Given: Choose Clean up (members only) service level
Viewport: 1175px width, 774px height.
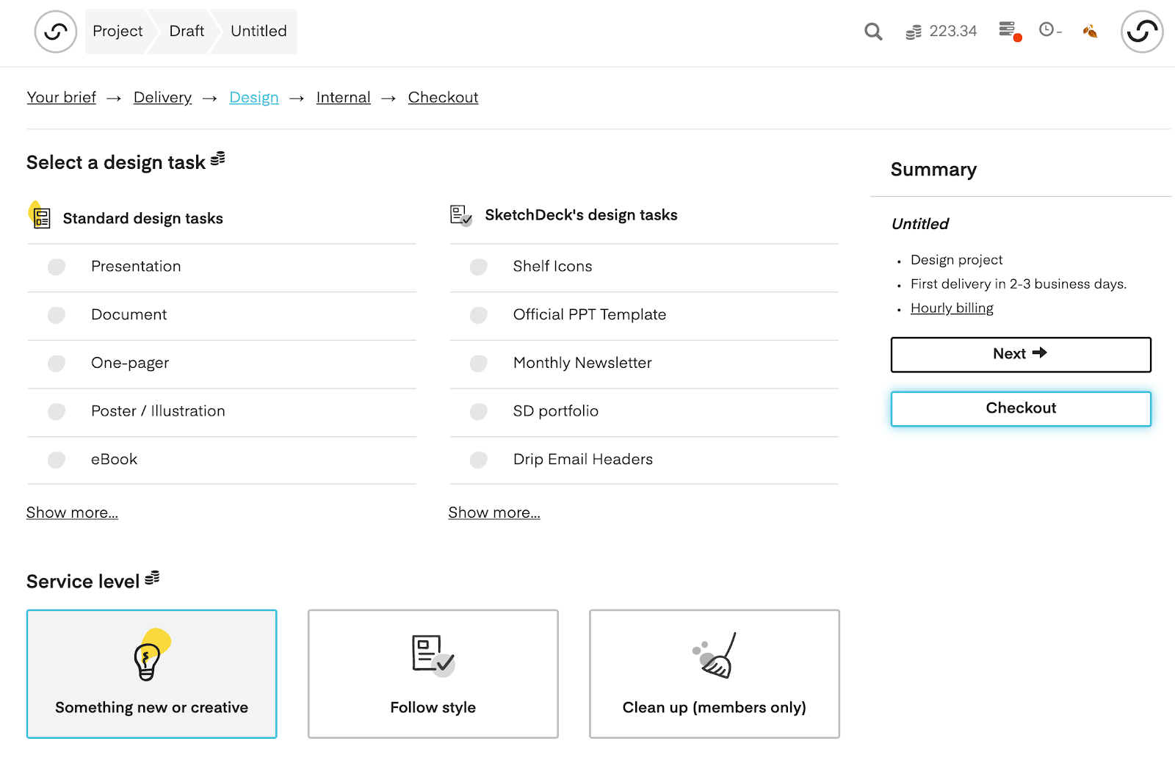Looking at the screenshot, I should pyautogui.click(x=715, y=674).
